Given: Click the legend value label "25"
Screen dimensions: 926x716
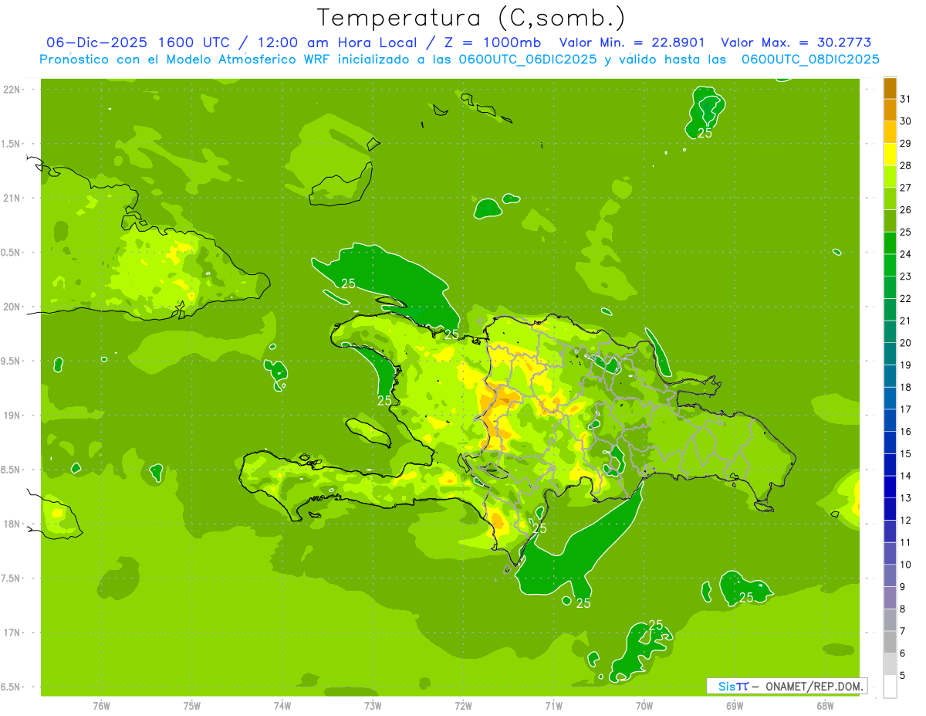Looking at the screenshot, I should point(907,232).
